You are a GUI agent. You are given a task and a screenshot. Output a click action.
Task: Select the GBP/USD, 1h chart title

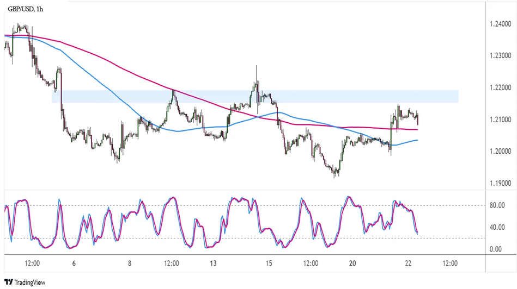[26, 9]
